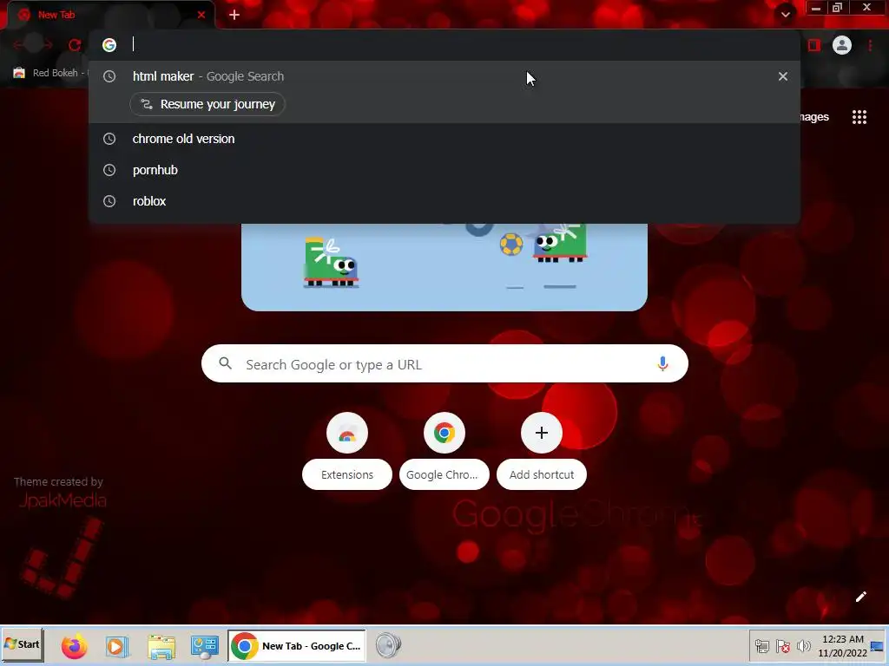The image size is (889, 666).
Task: Click the magnifier icon in the search box
Action: coord(225,363)
